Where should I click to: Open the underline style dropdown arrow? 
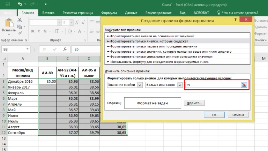tap(50, 31)
